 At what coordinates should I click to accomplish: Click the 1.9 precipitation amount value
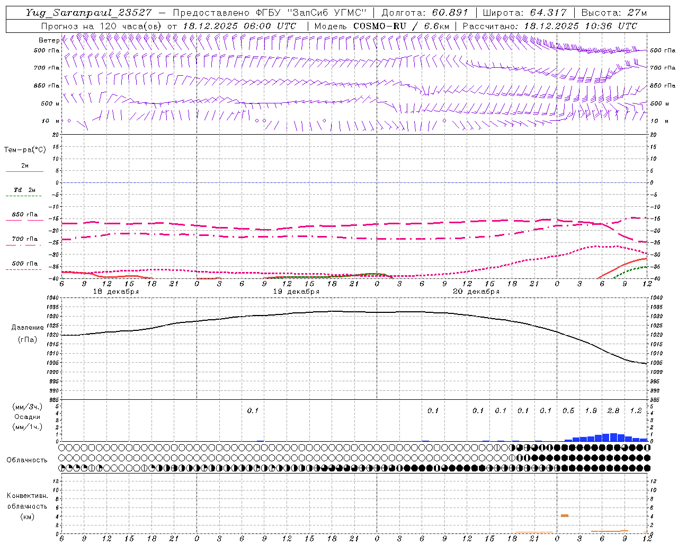pyautogui.click(x=591, y=410)
